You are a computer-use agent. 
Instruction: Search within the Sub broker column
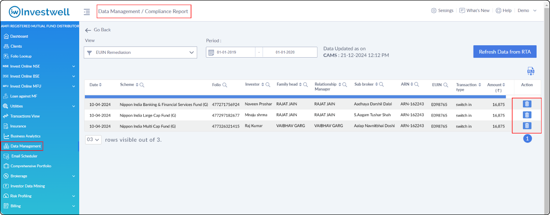click(x=381, y=85)
